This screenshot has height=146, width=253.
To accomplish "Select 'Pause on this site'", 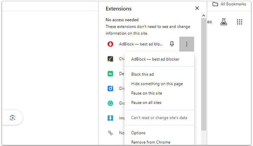I will click(x=146, y=93).
